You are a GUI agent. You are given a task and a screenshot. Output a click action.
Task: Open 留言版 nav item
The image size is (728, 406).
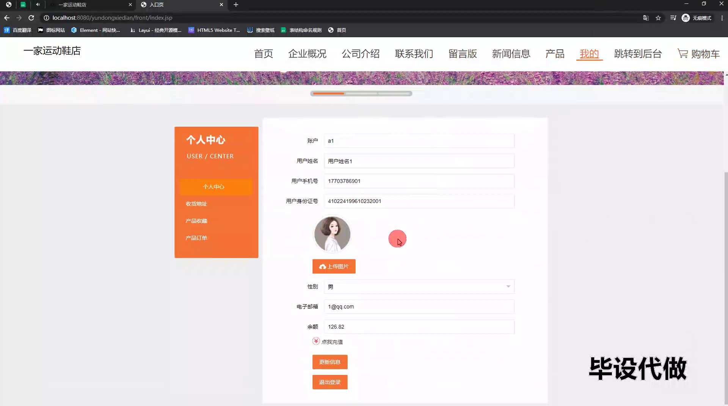click(463, 54)
